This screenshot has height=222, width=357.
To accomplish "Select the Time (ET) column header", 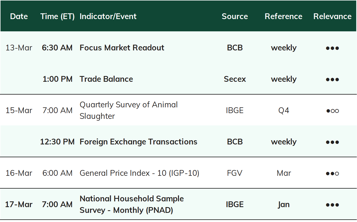I will [x=58, y=16].
